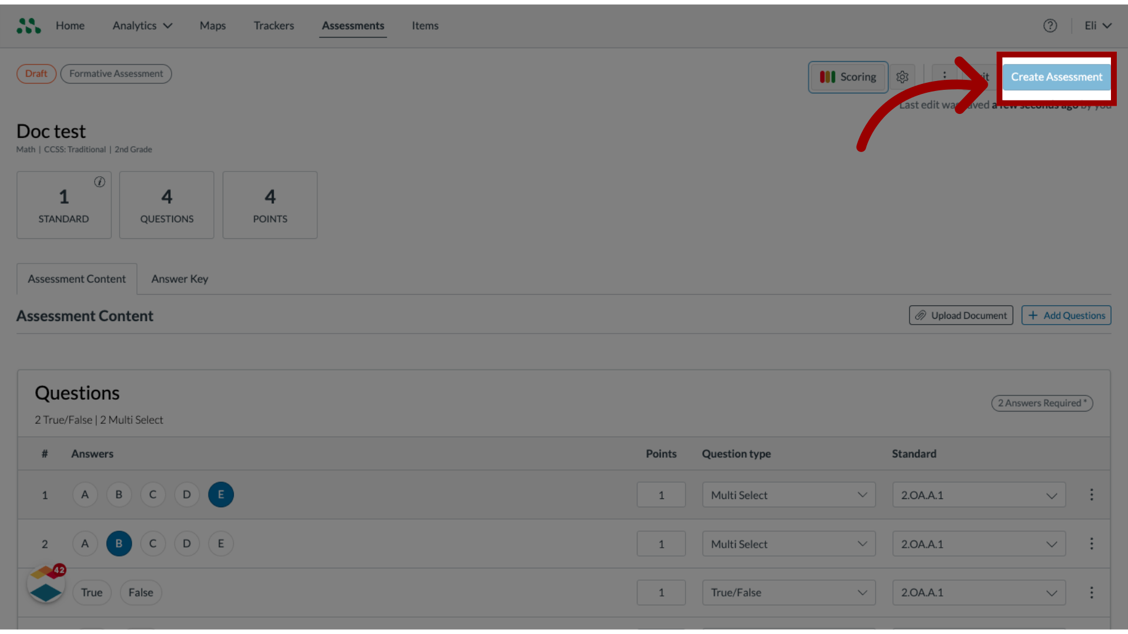This screenshot has width=1128, height=634.
Task: Edit points field for question 3
Action: tap(662, 593)
